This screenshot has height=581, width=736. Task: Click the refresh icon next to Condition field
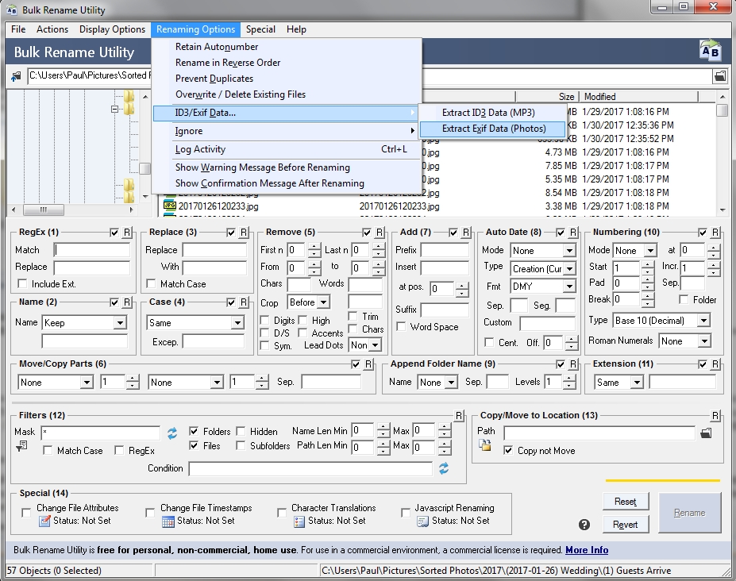tap(444, 468)
